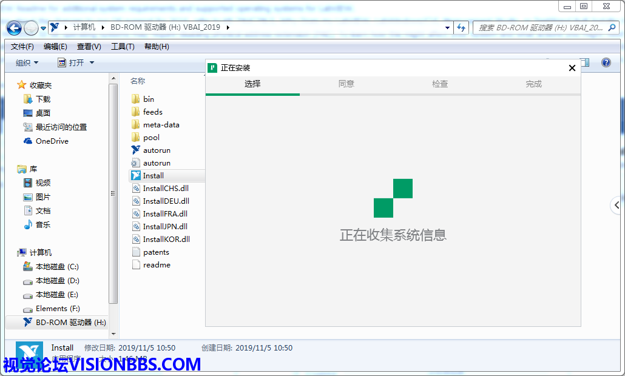Open the 组织 dropdown menu
The height and width of the screenshot is (376, 625).
coord(27,63)
